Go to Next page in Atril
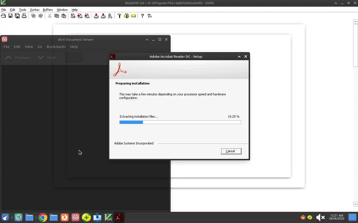The height and width of the screenshot is (223, 358). point(47,57)
